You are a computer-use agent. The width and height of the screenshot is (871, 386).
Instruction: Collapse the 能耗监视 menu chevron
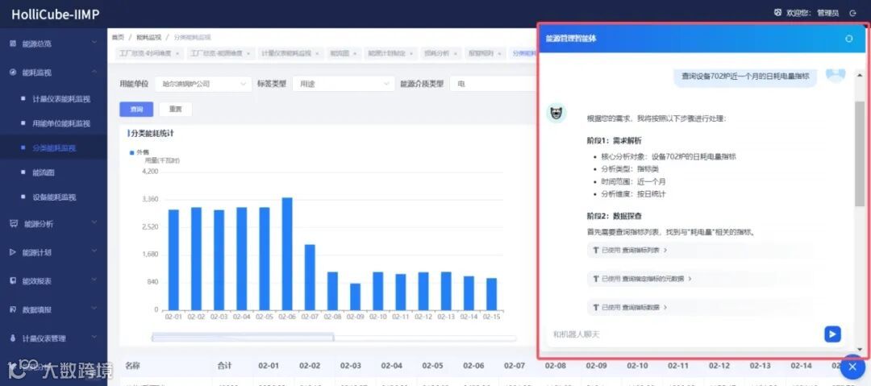[x=94, y=72]
